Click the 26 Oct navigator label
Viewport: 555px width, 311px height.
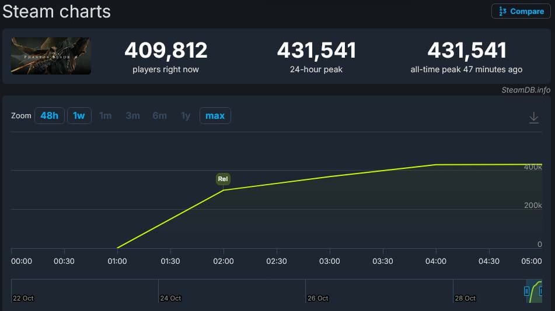318,298
